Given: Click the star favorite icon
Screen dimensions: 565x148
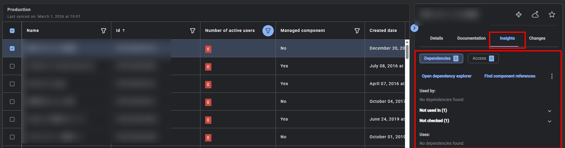Looking at the screenshot, I should point(552,14).
